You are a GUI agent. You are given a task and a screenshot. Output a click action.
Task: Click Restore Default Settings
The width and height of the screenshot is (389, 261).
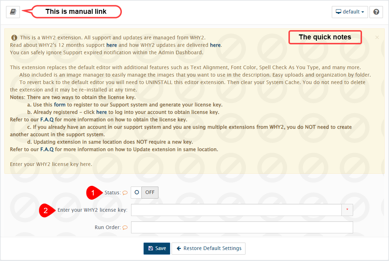(x=209, y=249)
